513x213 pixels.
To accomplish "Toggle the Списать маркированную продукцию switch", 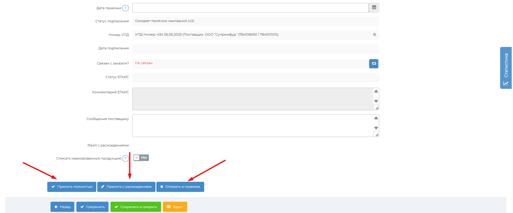I will (x=141, y=158).
